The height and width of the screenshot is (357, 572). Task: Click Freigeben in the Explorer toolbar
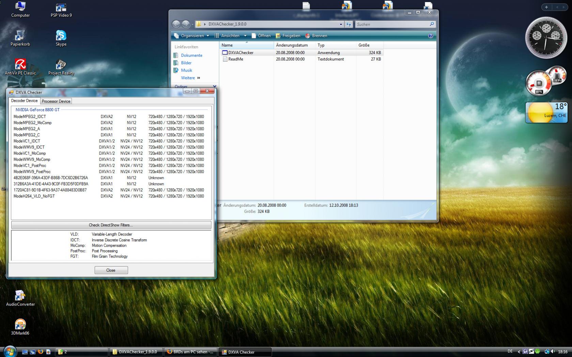pos(288,36)
